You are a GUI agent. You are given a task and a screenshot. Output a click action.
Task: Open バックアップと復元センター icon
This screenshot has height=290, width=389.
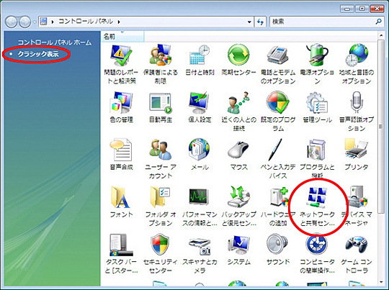coord(238,197)
